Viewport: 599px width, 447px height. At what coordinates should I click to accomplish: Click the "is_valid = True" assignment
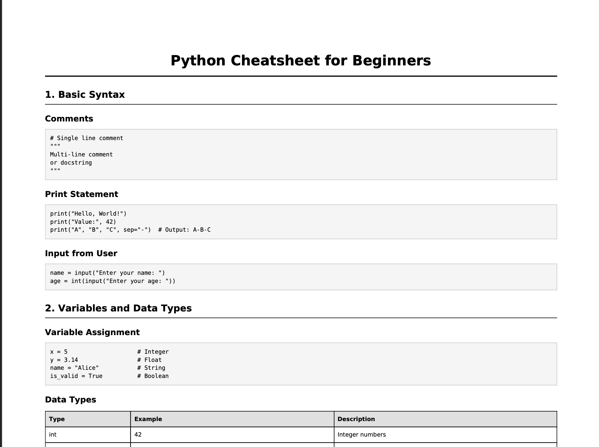[76, 376]
